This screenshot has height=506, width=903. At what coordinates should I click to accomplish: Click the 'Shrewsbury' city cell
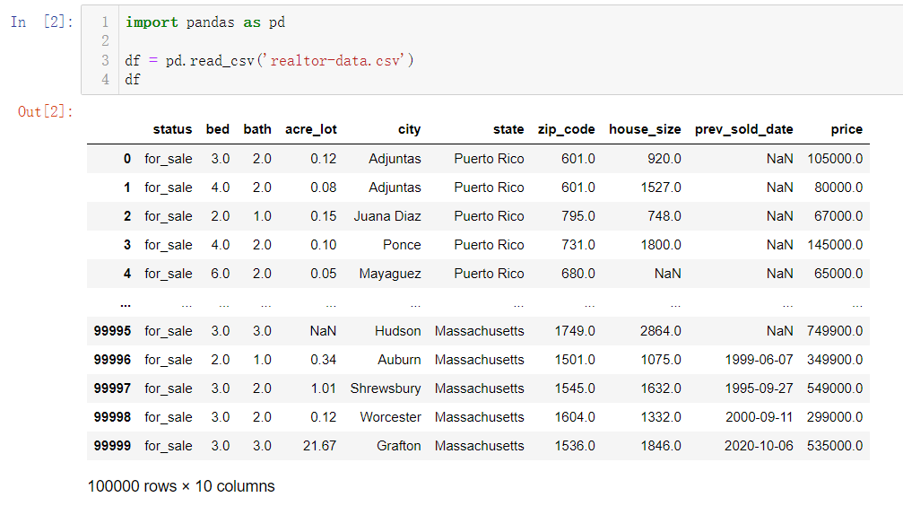tap(386, 388)
